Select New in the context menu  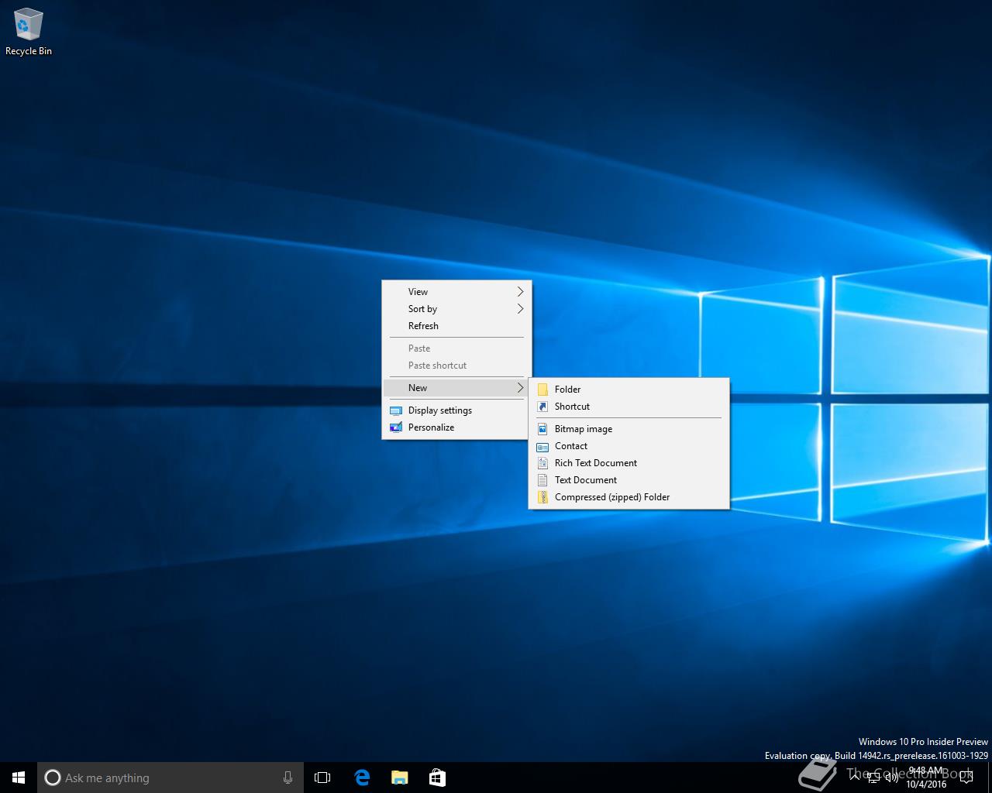pyautogui.click(x=456, y=388)
